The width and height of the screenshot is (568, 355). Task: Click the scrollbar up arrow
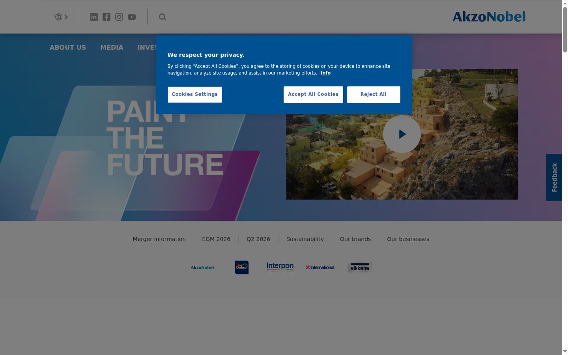565,3
